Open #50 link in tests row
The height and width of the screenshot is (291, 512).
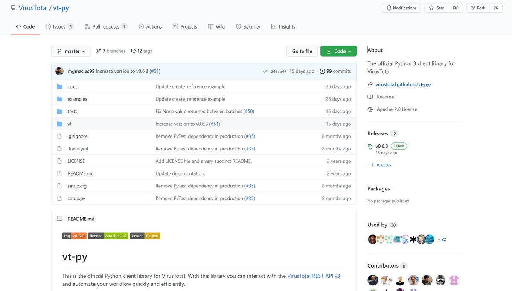(x=249, y=111)
